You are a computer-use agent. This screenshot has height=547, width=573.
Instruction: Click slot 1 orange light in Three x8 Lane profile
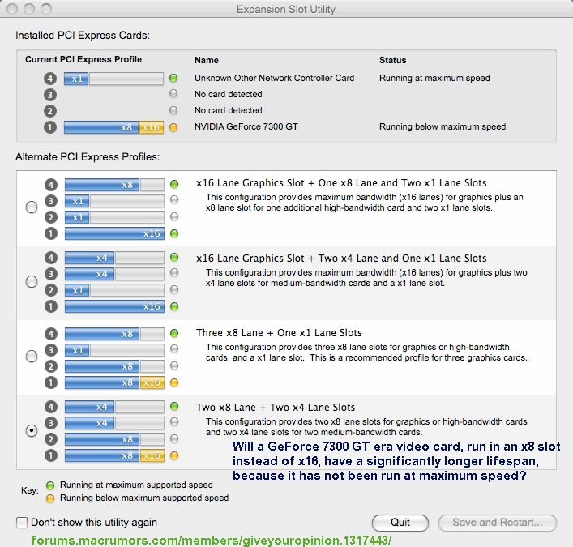pyautogui.click(x=174, y=382)
